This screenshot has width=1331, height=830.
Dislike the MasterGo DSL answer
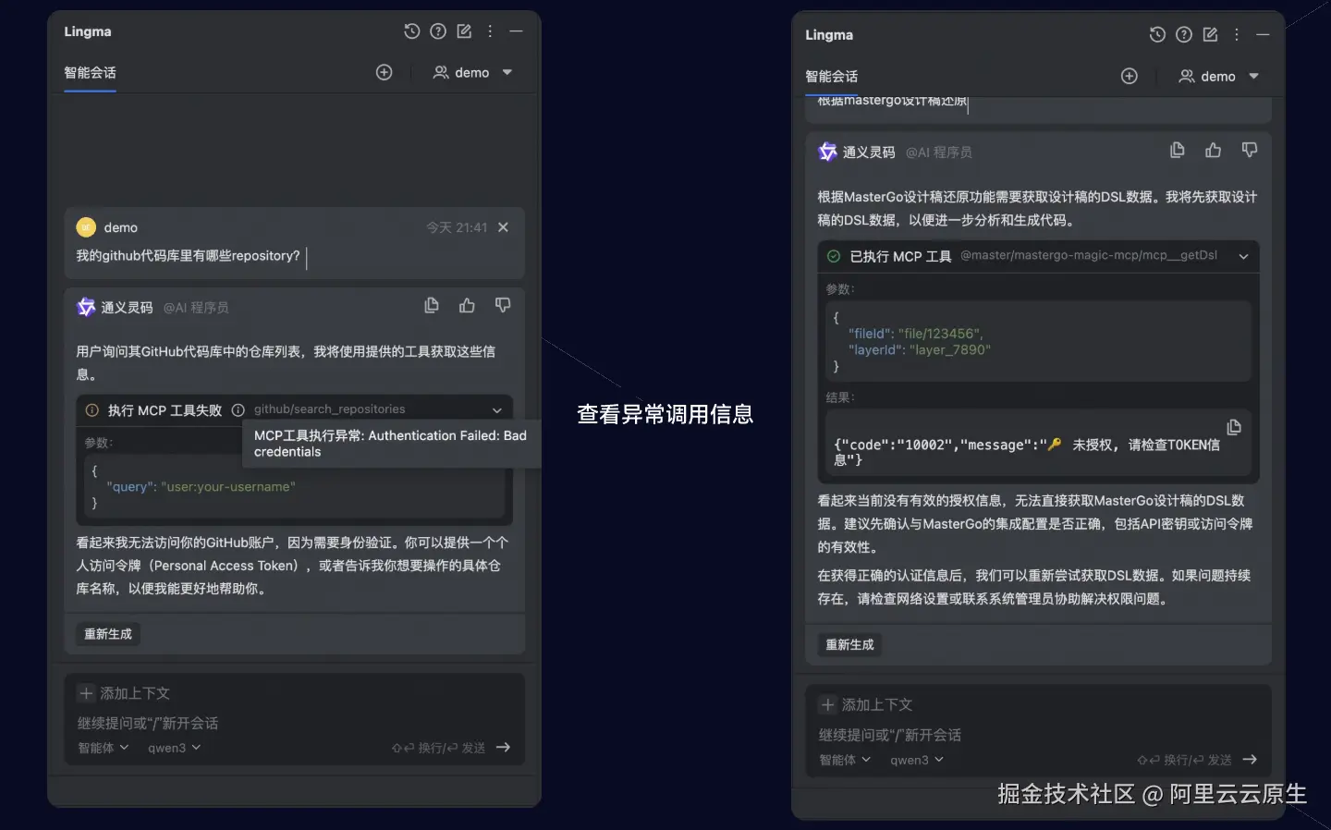coord(1250,150)
